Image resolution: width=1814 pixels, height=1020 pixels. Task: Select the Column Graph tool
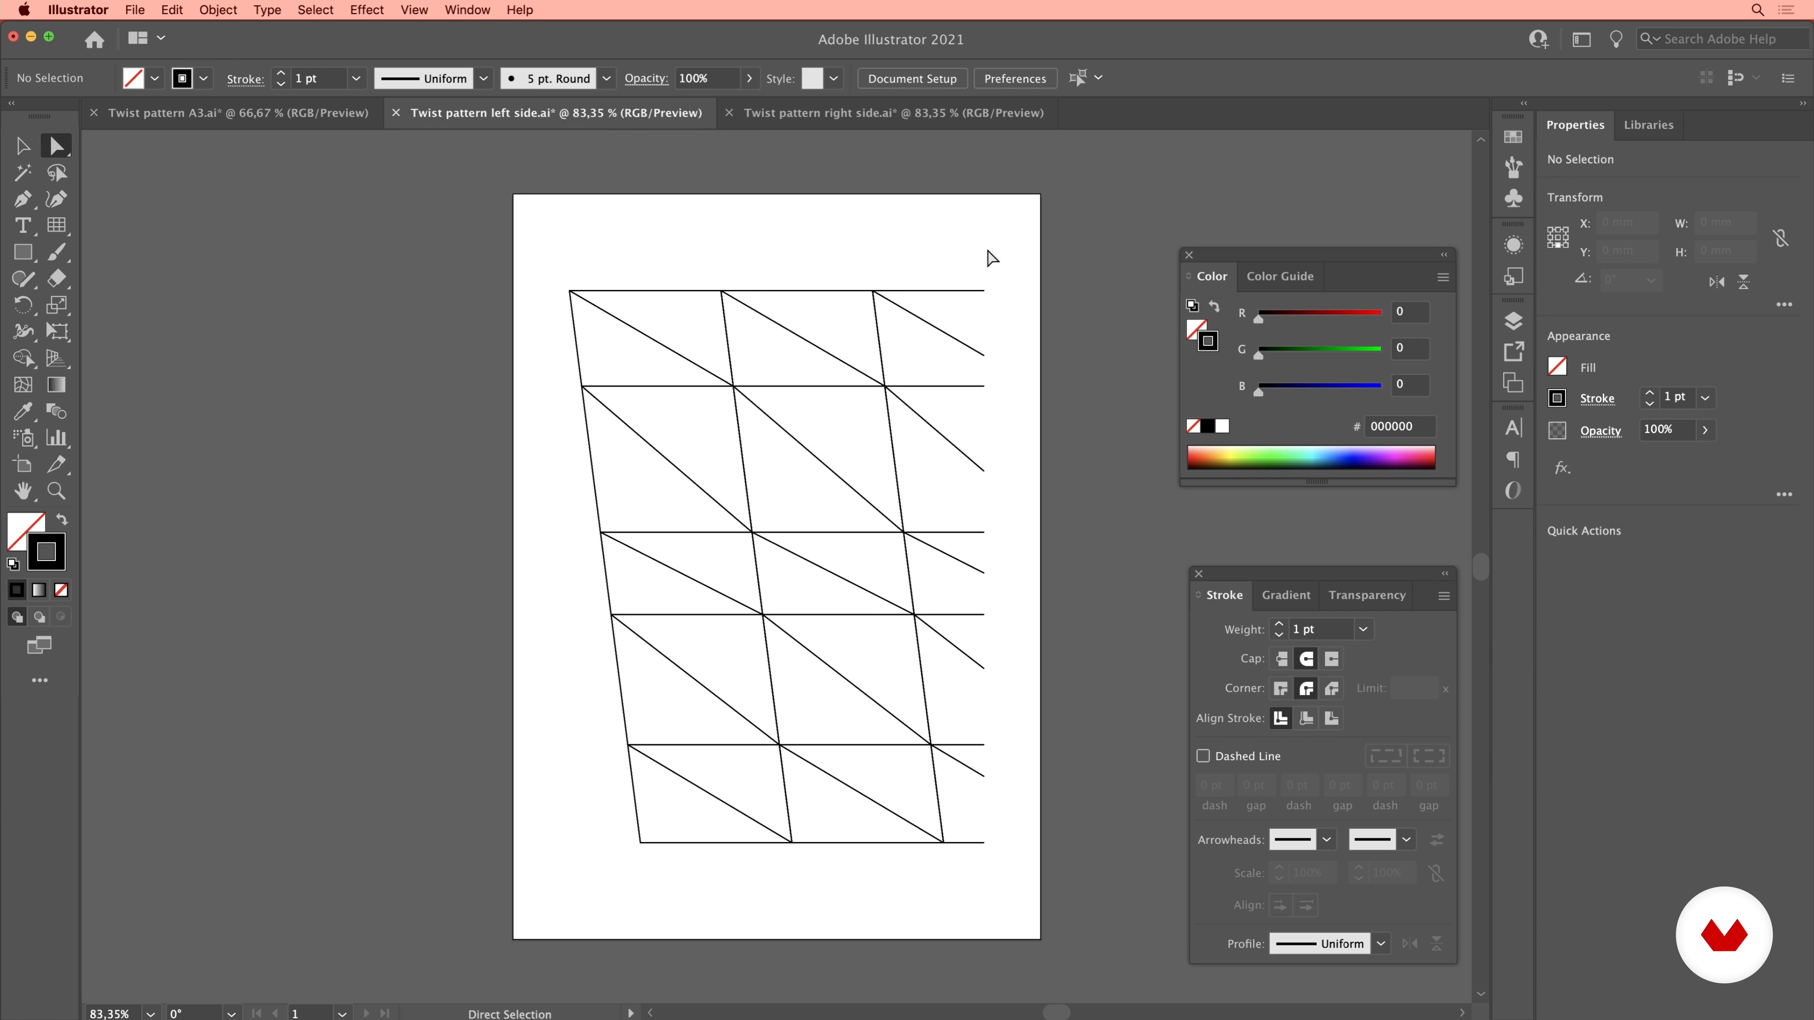click(x=56, y=438)
